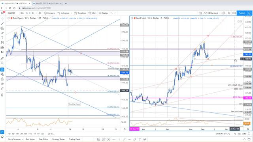The image size is (253, 142).
Task: Select the zoom in tool
Action: [2, 63]
